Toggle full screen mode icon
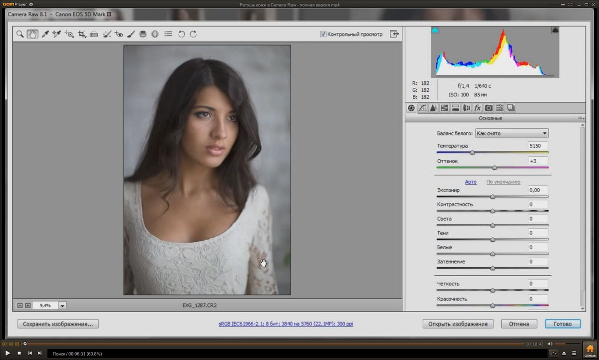 [395, 34]
